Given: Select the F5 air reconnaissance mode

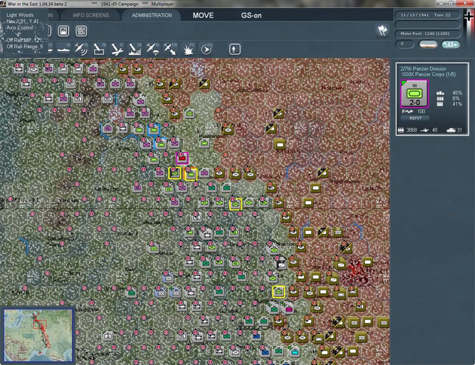Looking at the screenshot, I should pos(81,49).
